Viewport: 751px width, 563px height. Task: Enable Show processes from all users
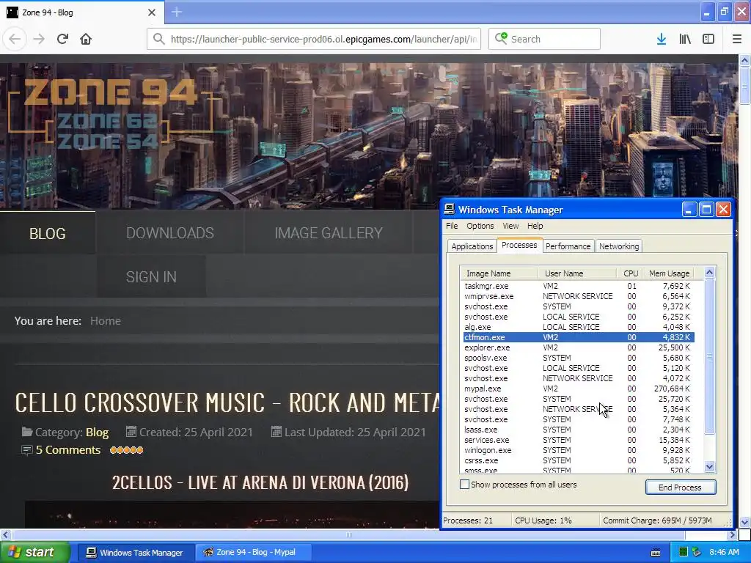[x=464, y=485]
